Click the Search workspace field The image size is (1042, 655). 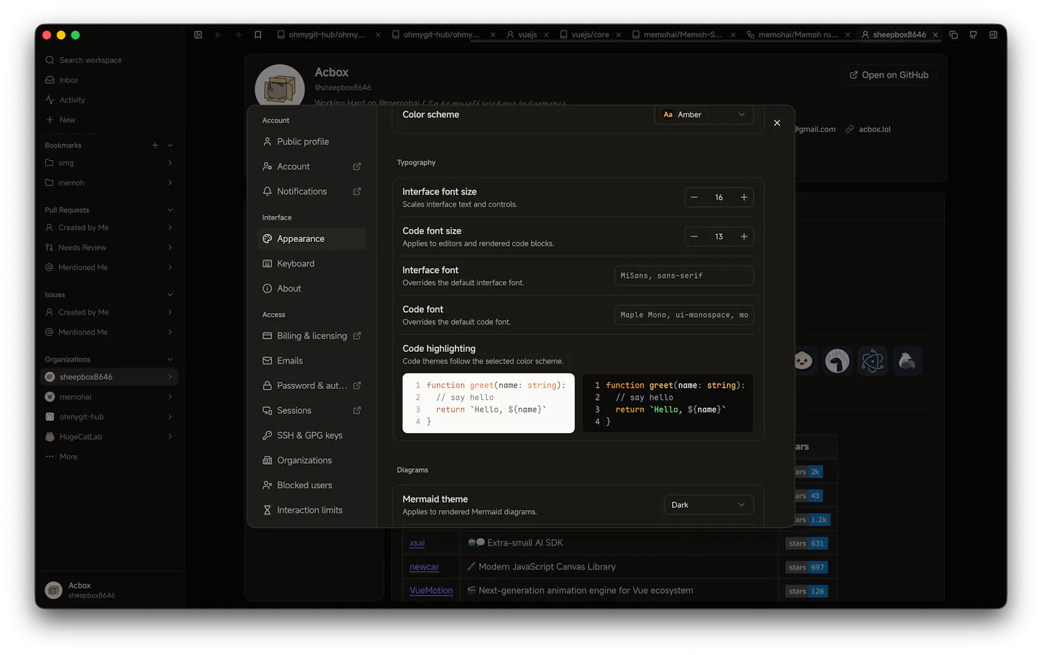[109, 60]
